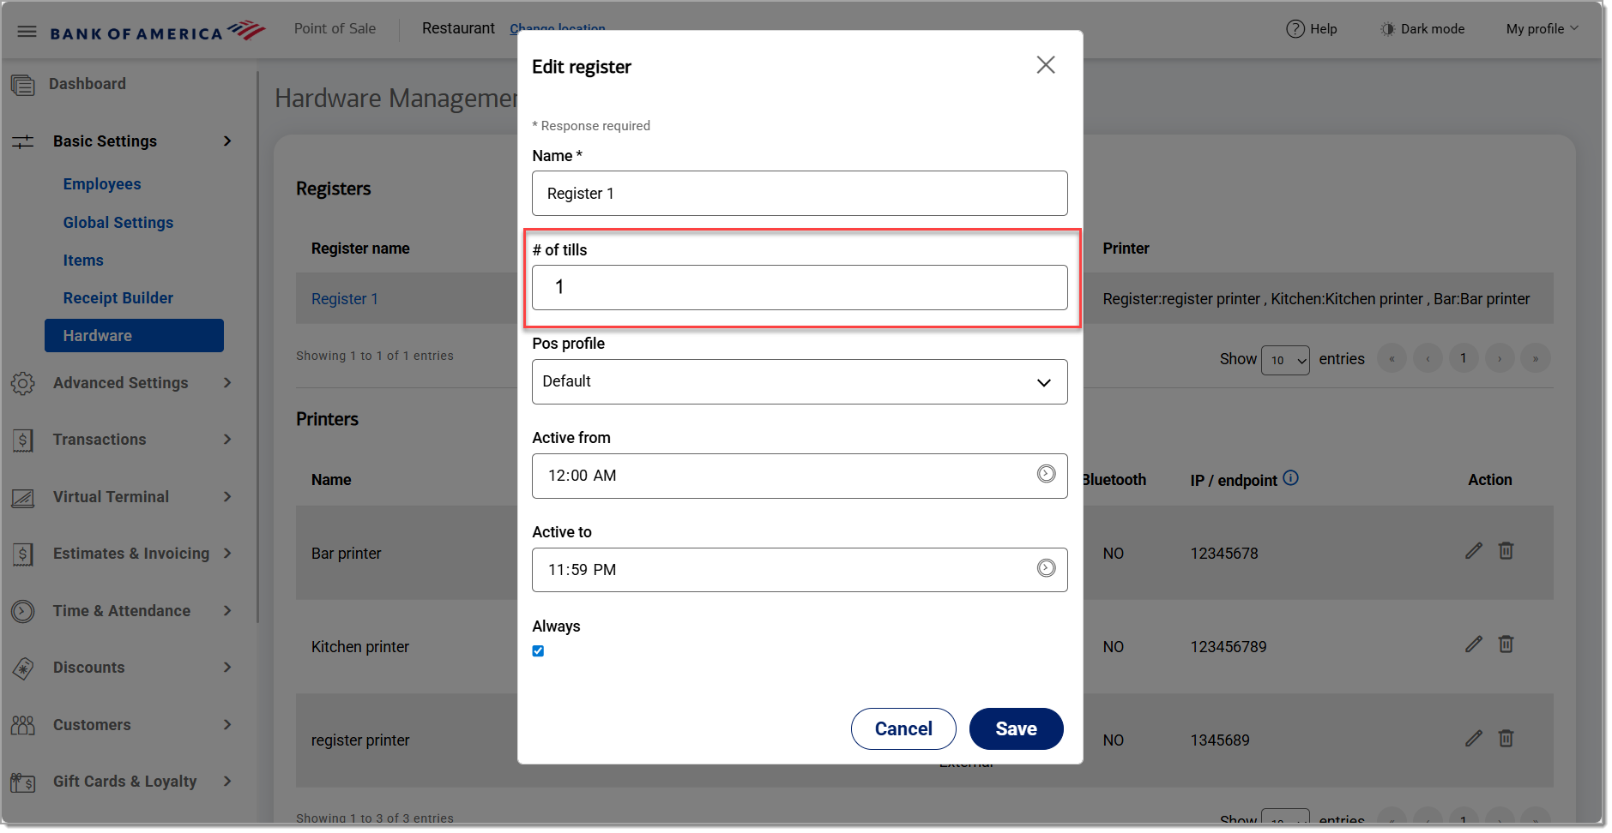
Task: Click the clock icon in Active from
Action: 1046,474
